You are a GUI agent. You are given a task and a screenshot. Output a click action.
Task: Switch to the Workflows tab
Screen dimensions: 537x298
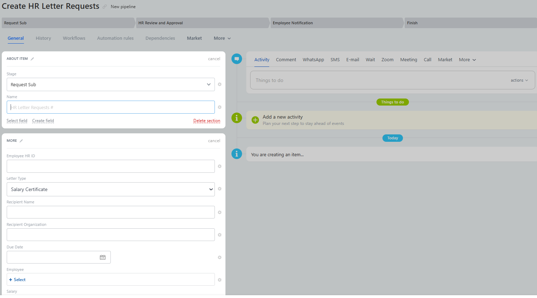[74, 38]
